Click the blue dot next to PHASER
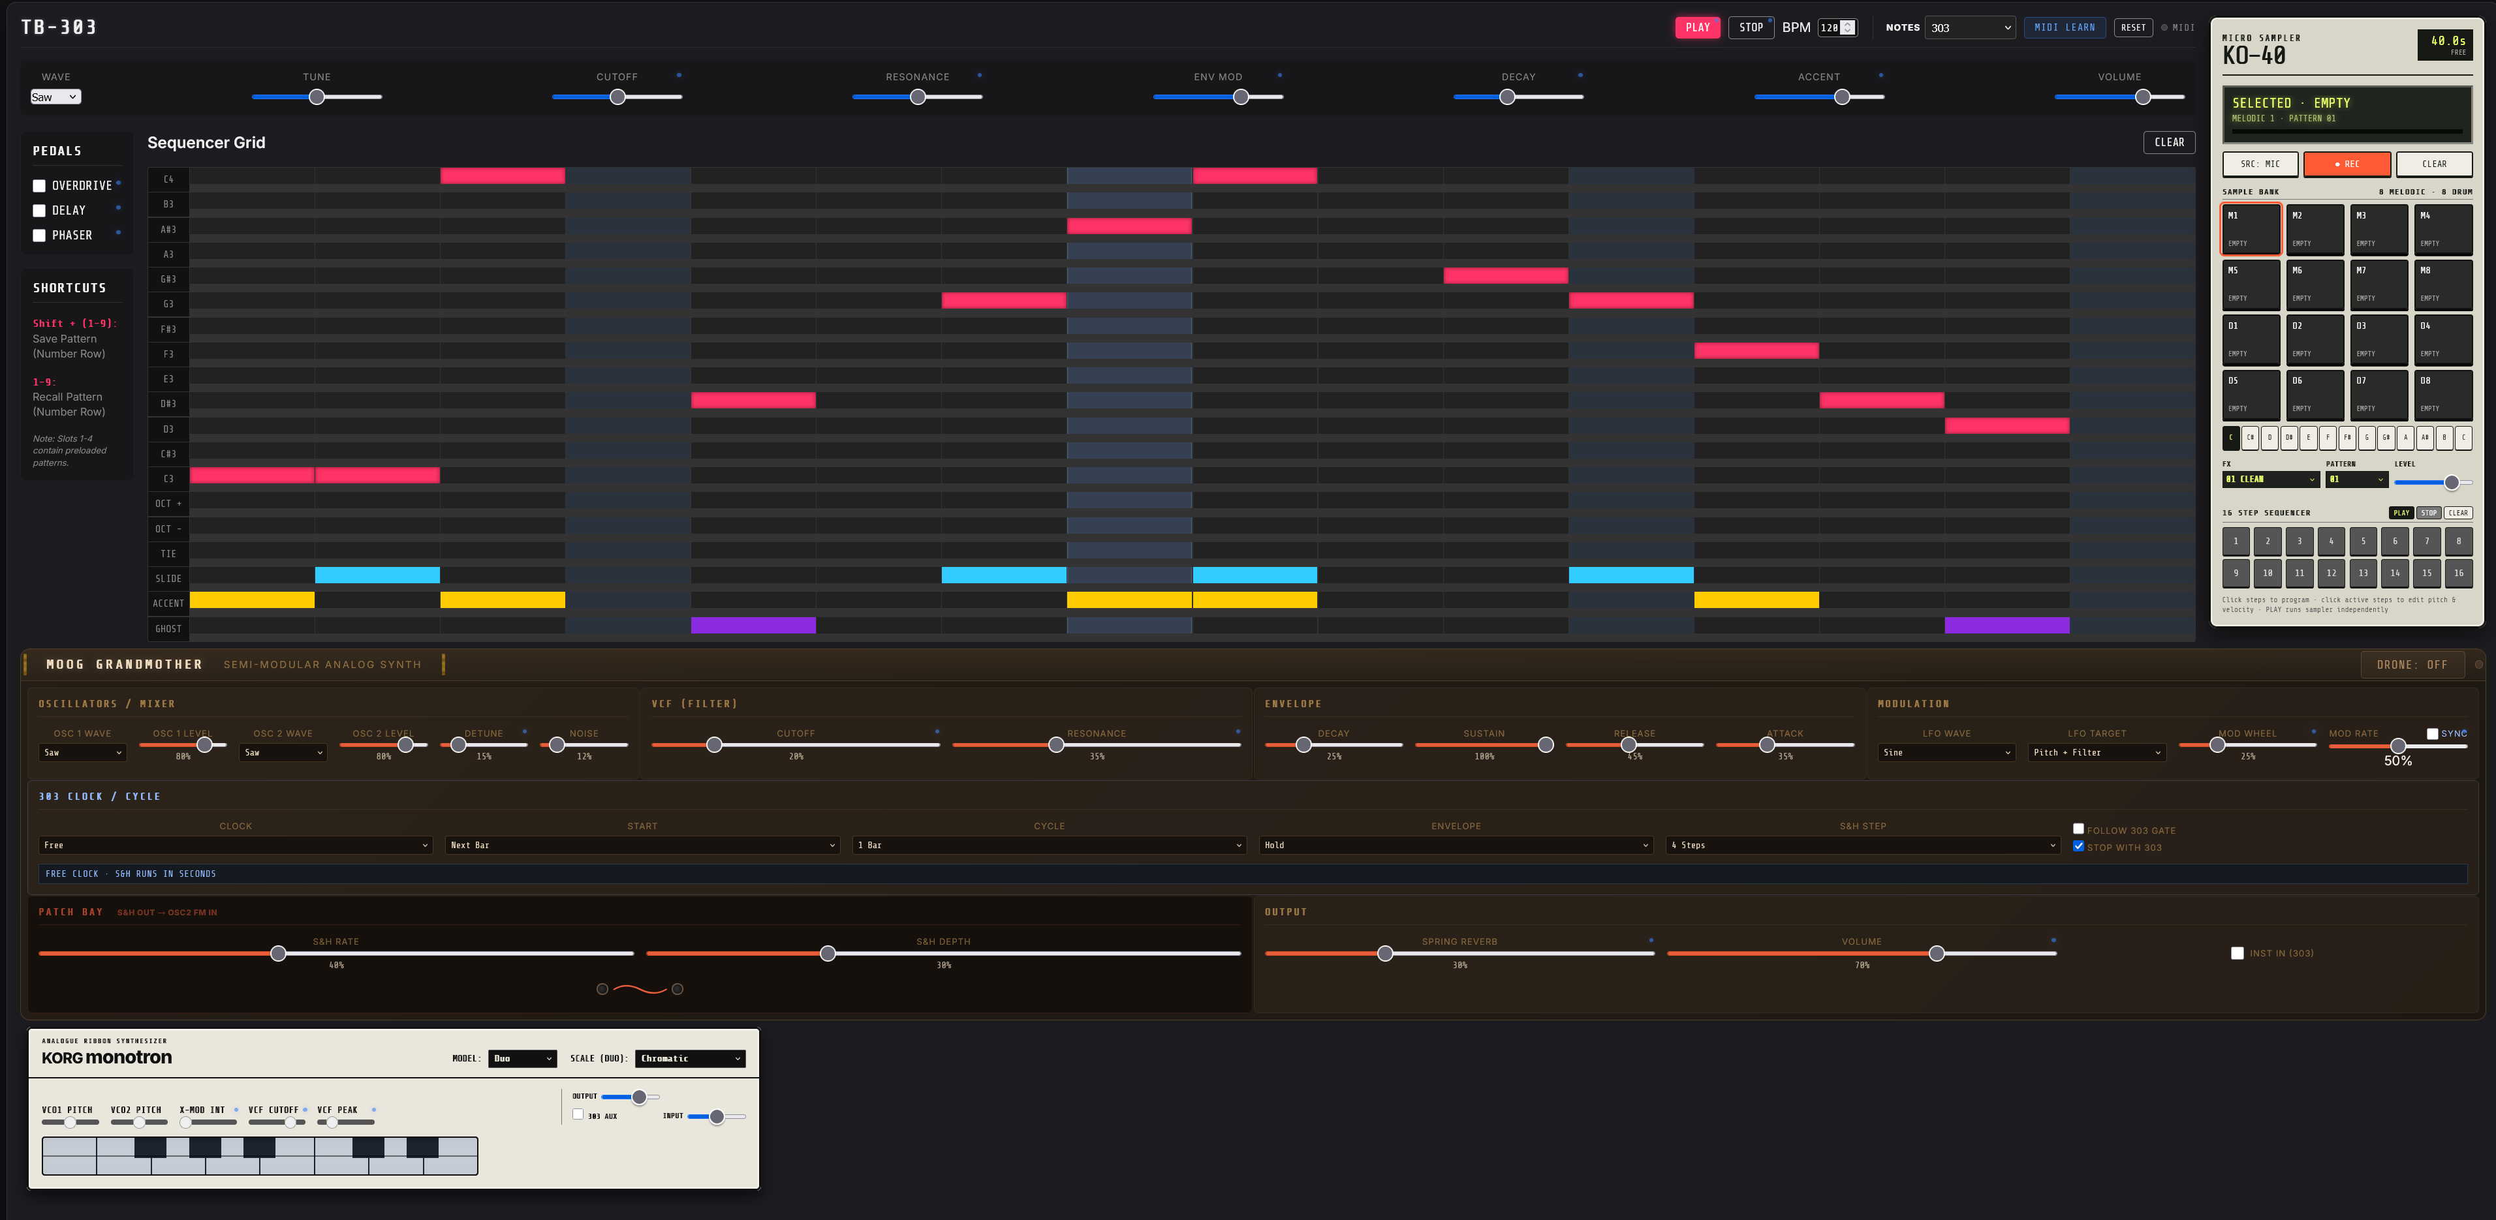This screenshot has width=2496, height=1220. click(119, 232)
